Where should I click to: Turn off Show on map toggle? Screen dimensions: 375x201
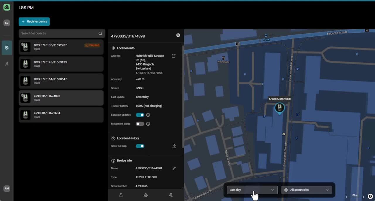[x=140, y=146]
